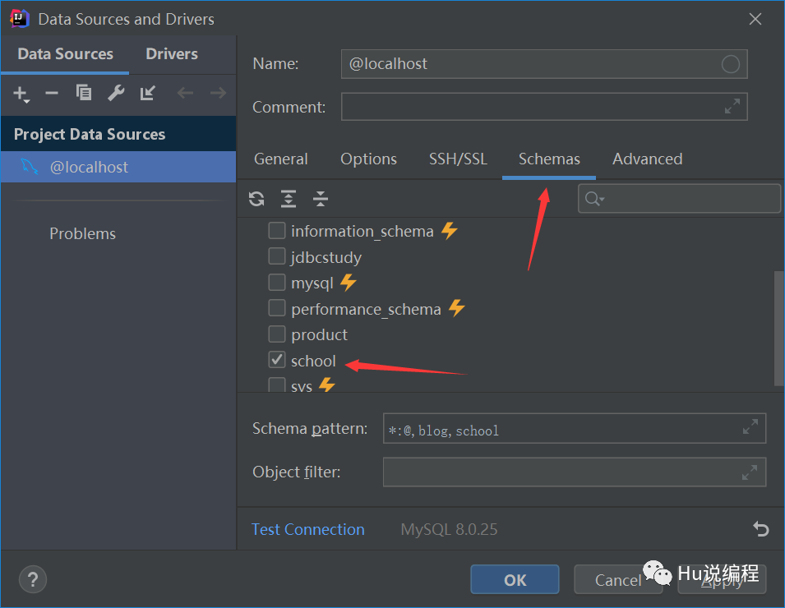This screenshot has height=608, width=785.
Task: Click the Duplicate data source icon
Action: pyautogui.click(x=84, y=94)
